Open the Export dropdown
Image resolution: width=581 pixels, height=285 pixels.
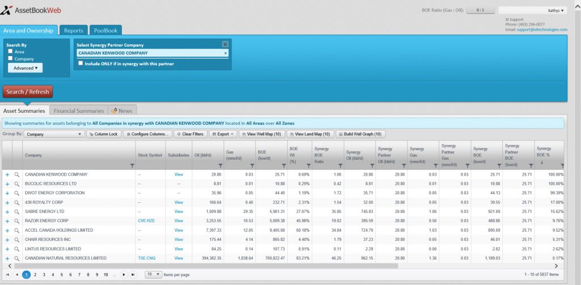pyautogui.click(x=222, y=134)
